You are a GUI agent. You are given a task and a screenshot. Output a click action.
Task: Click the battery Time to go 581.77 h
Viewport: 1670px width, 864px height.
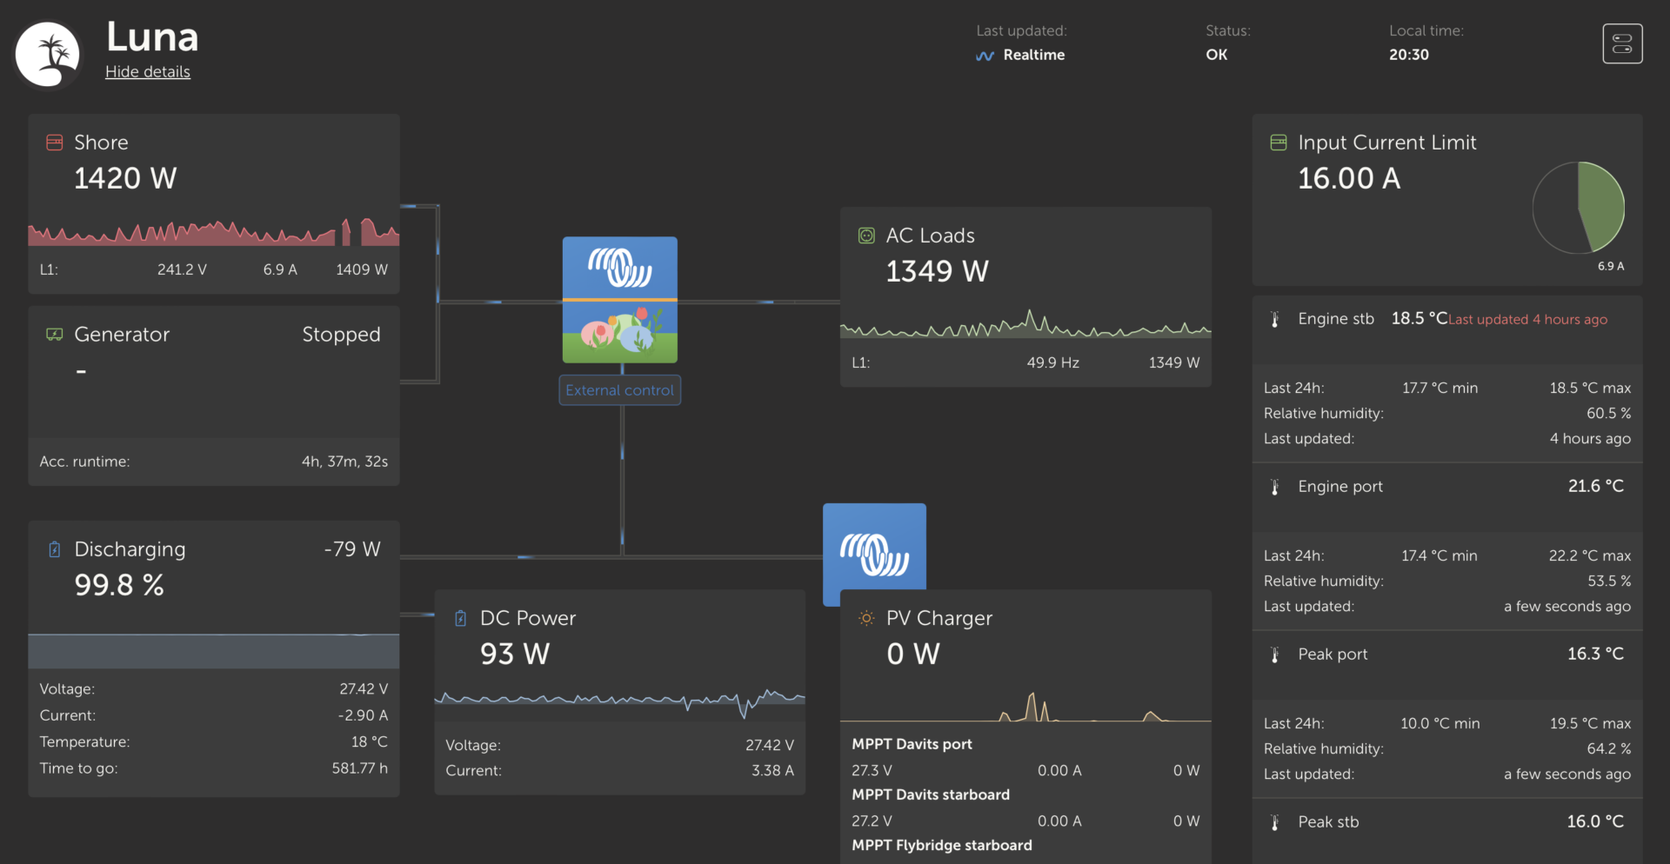pos(359,768)
